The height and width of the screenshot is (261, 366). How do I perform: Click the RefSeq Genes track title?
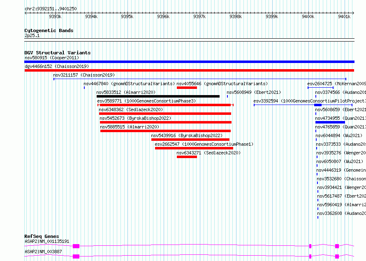(x=42, y=236)
